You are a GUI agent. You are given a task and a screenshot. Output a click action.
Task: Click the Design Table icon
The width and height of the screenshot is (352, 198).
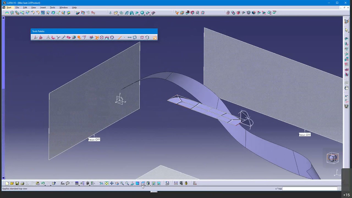tap(77, 183)
